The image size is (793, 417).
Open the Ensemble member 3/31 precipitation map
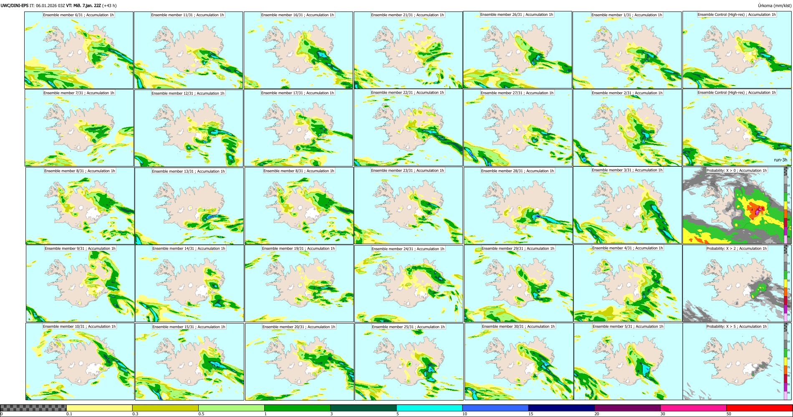pos(627,205)
